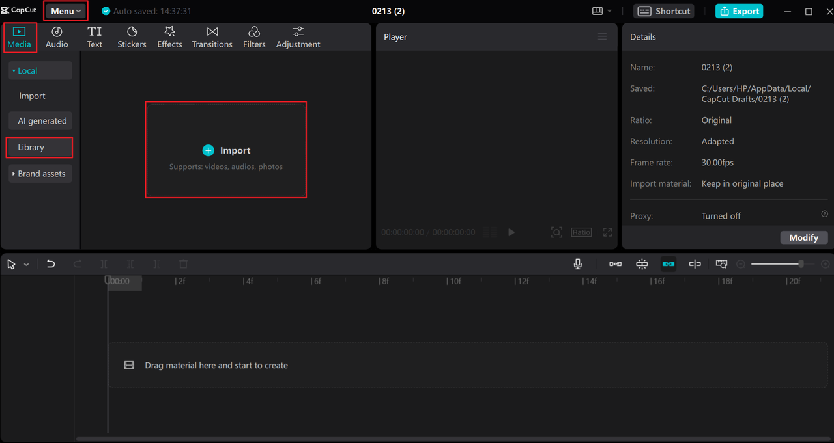Screen dimensions: 834x443
Task: Open the Media tab
Action: (x=20, y=37)
